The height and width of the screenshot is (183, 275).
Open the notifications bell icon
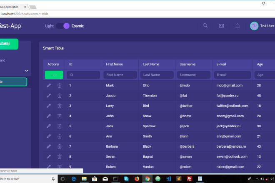pyautogui.click(x=237, y=26)
